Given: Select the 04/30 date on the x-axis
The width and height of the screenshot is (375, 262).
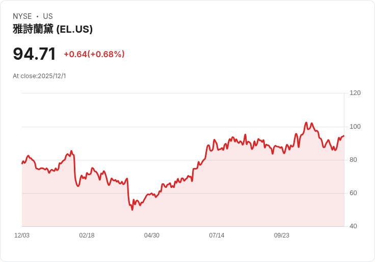Looking at the screenshot, I should (152, 235).
